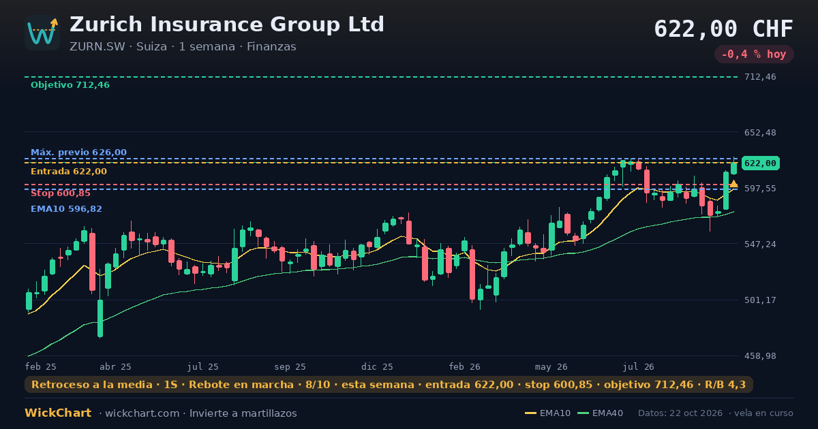The image size is (818, 429).
Task: Click the 501,17 axis value
Action: (760, 300)
